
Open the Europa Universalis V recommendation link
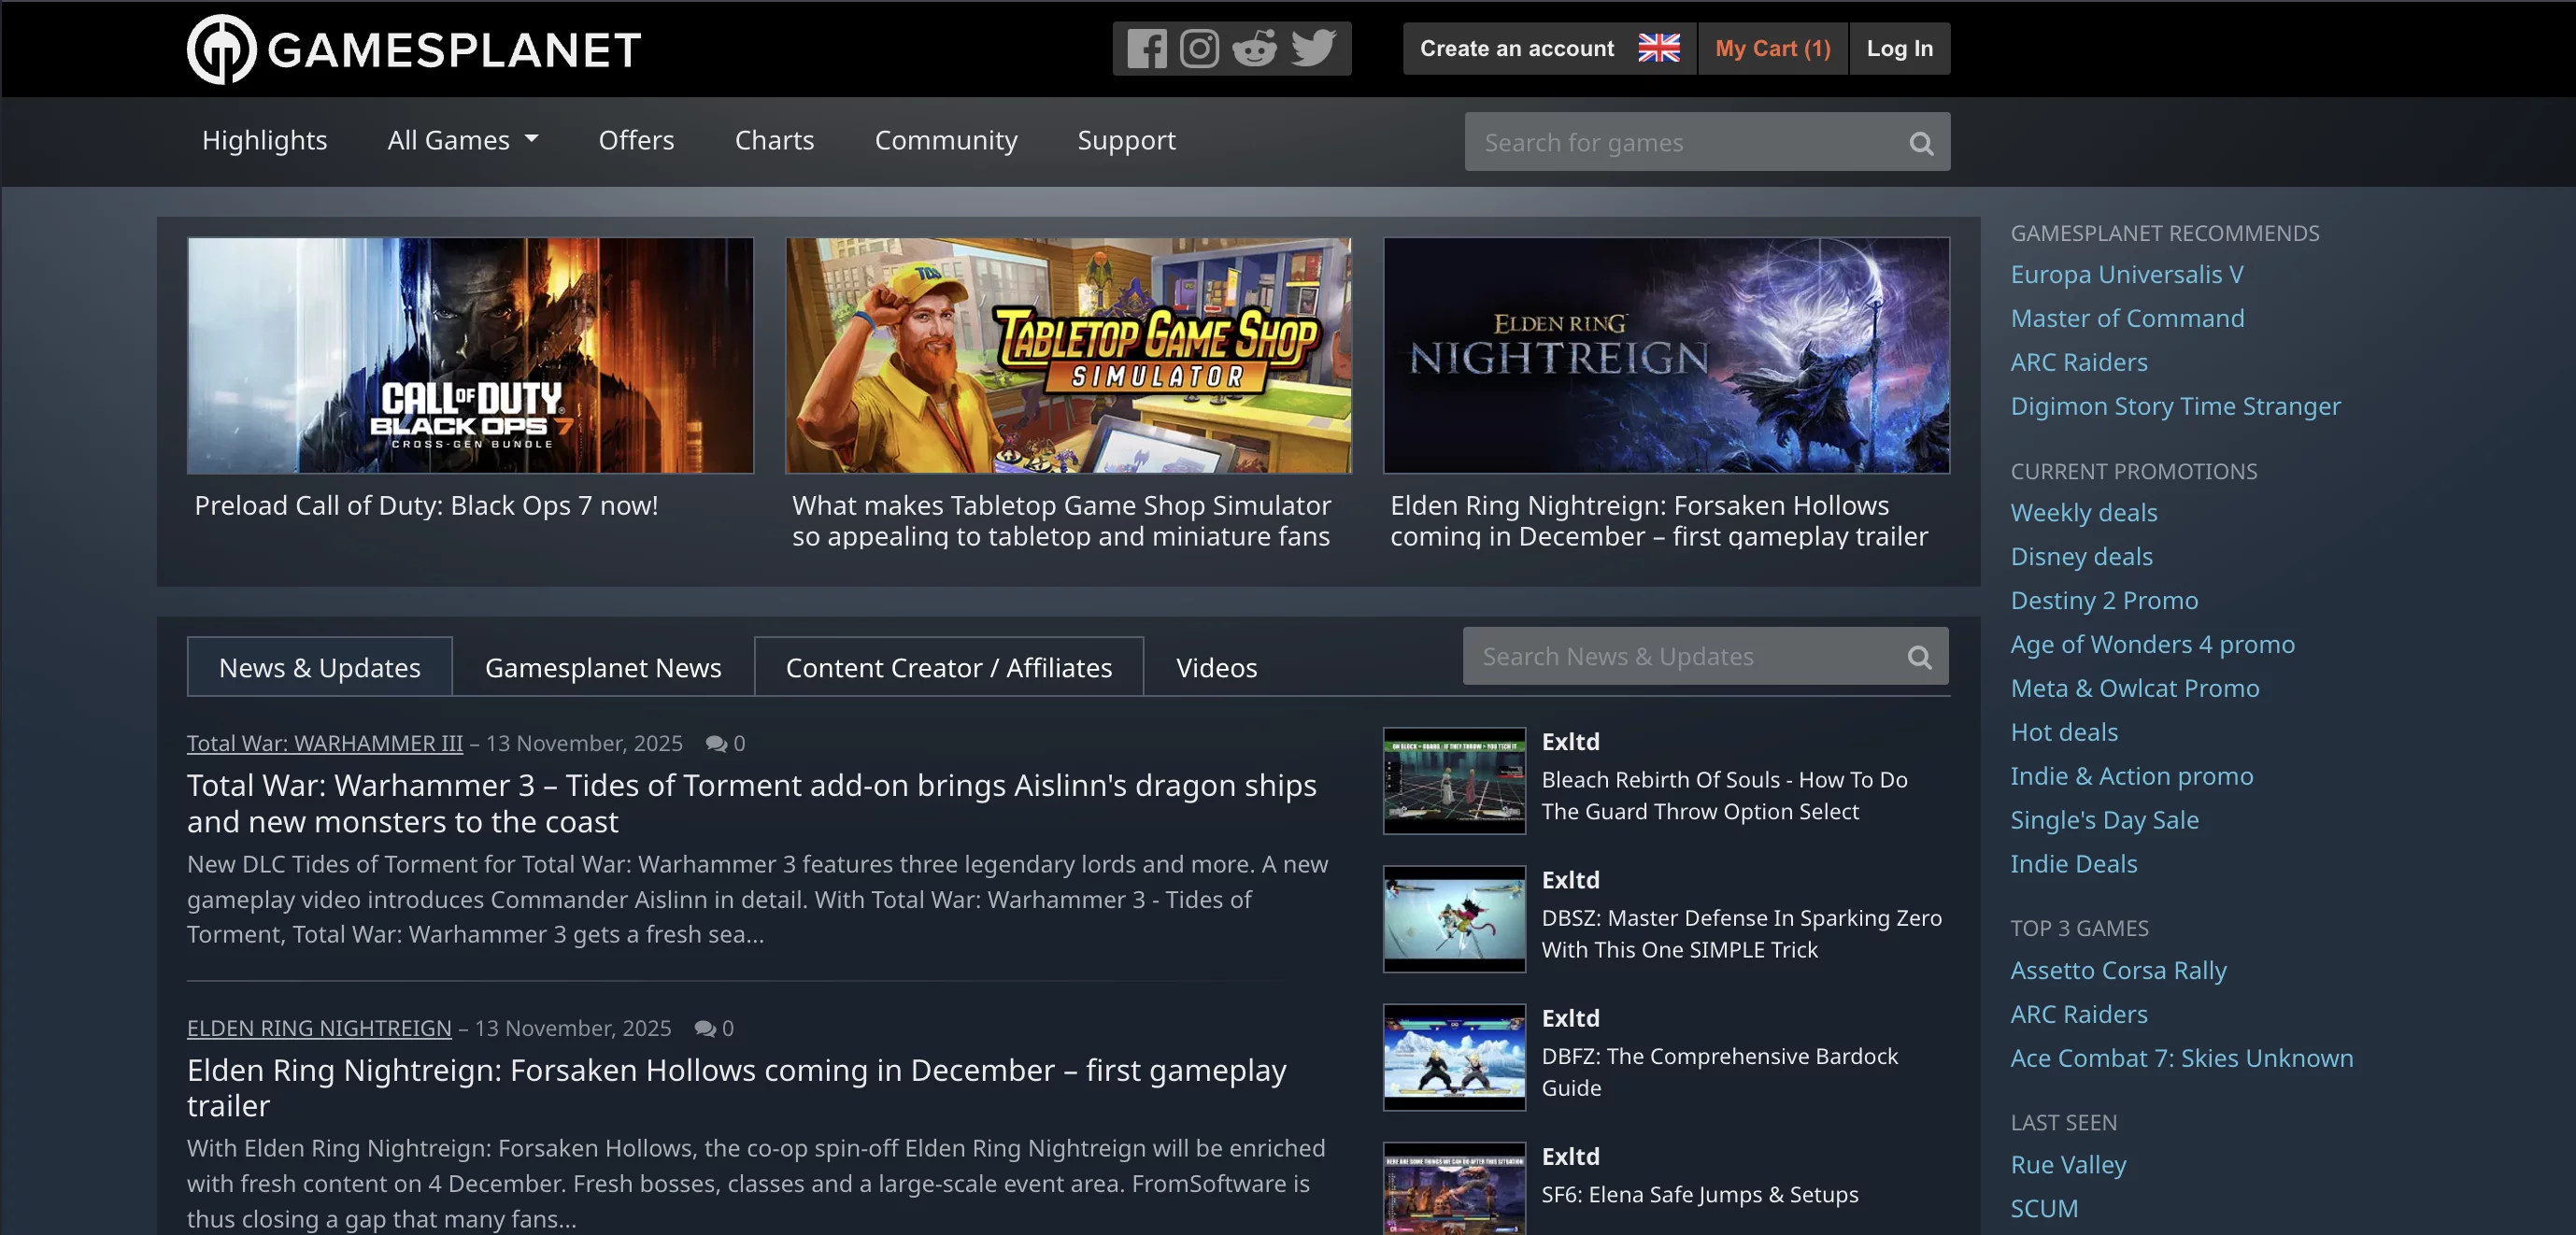(2126, 274)
